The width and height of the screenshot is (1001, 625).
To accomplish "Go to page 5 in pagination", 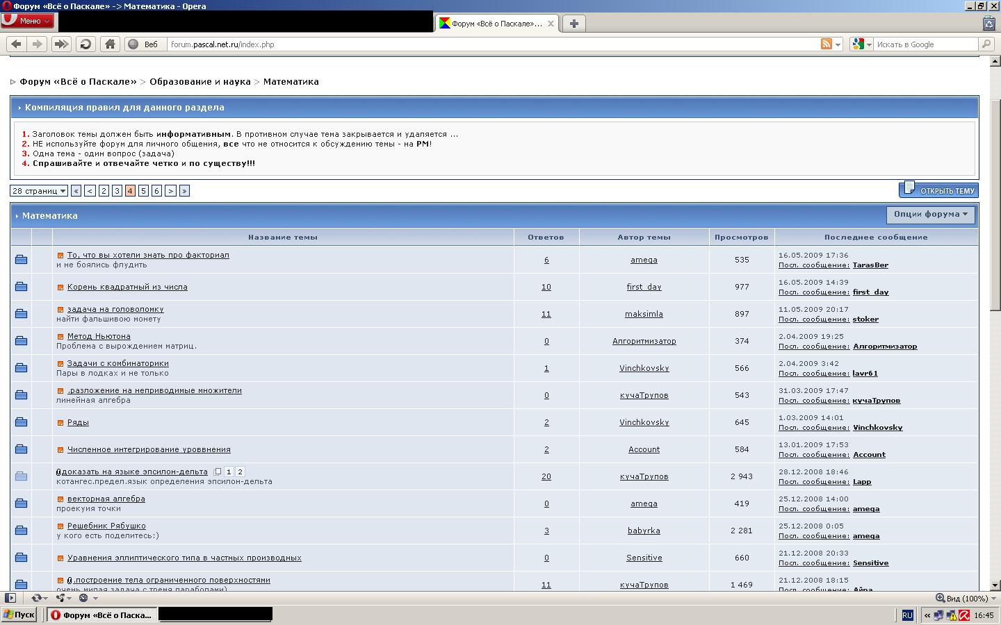I will point(143,191).
